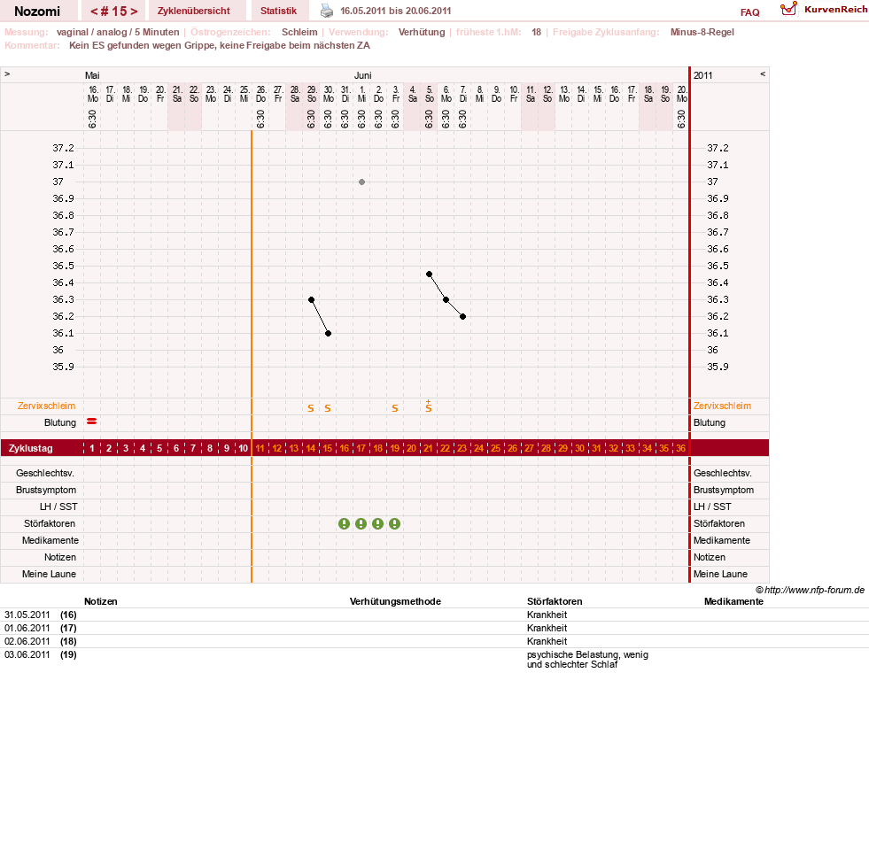Click the Zervixschleim S mark on day 19
The width and height of the screenshot is (869, 843).
pos(394,408)
